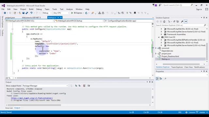Click the Solution Explorer horizontal scrollbar
The width and height of the screenshot is (209, 117).
coord(181,64)
